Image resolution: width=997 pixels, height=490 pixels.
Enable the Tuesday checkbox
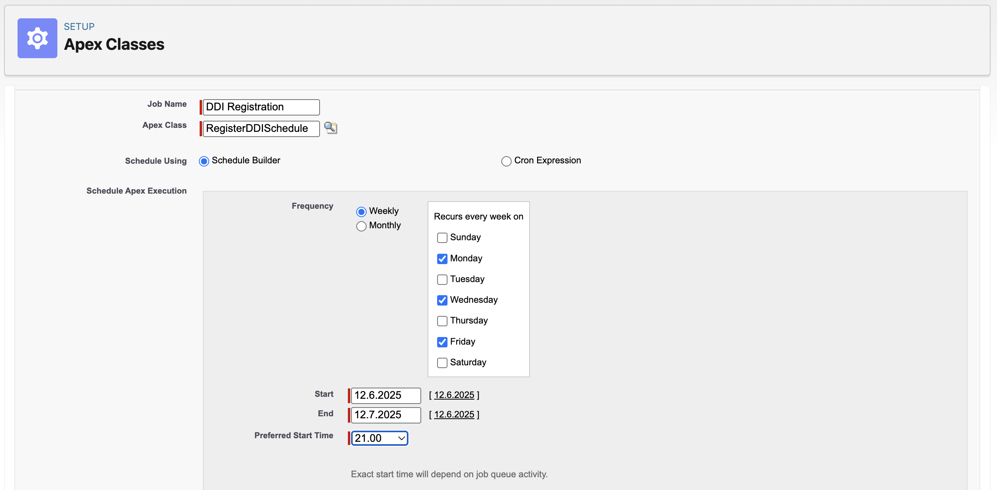coord(442,279)
